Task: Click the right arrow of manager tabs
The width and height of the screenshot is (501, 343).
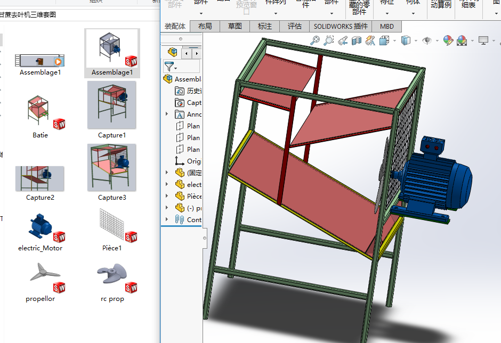Action: pos(197,53)
